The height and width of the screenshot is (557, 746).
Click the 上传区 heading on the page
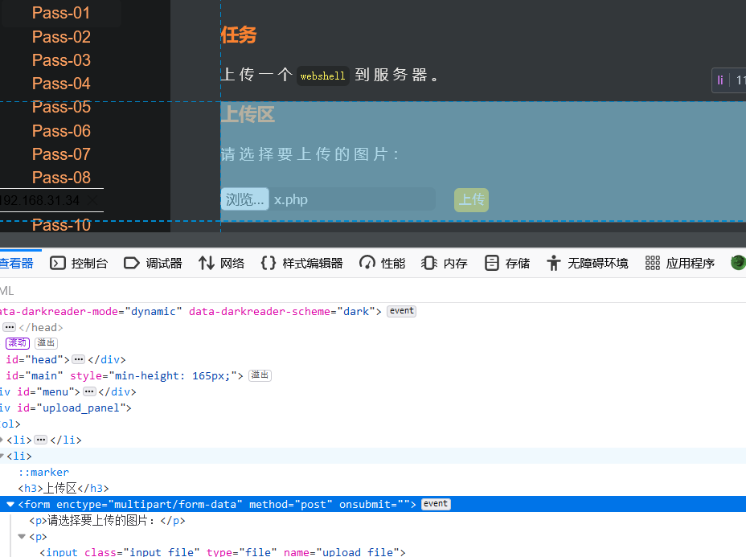248,115
